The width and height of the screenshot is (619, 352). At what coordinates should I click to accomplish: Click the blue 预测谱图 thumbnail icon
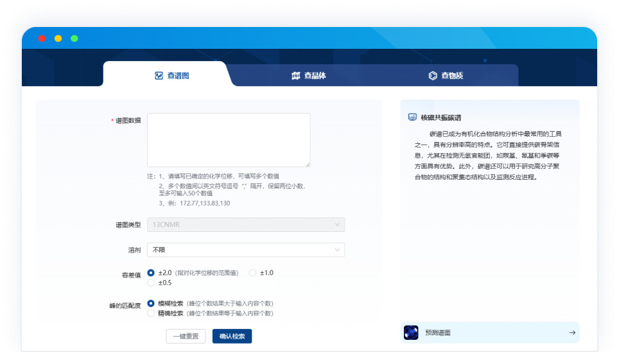(411, 333)
